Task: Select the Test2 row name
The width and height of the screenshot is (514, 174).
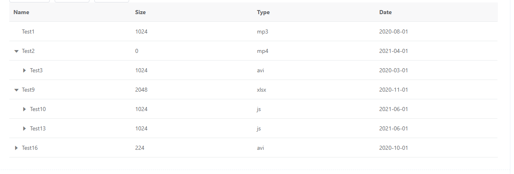Action: click(28, 51)
